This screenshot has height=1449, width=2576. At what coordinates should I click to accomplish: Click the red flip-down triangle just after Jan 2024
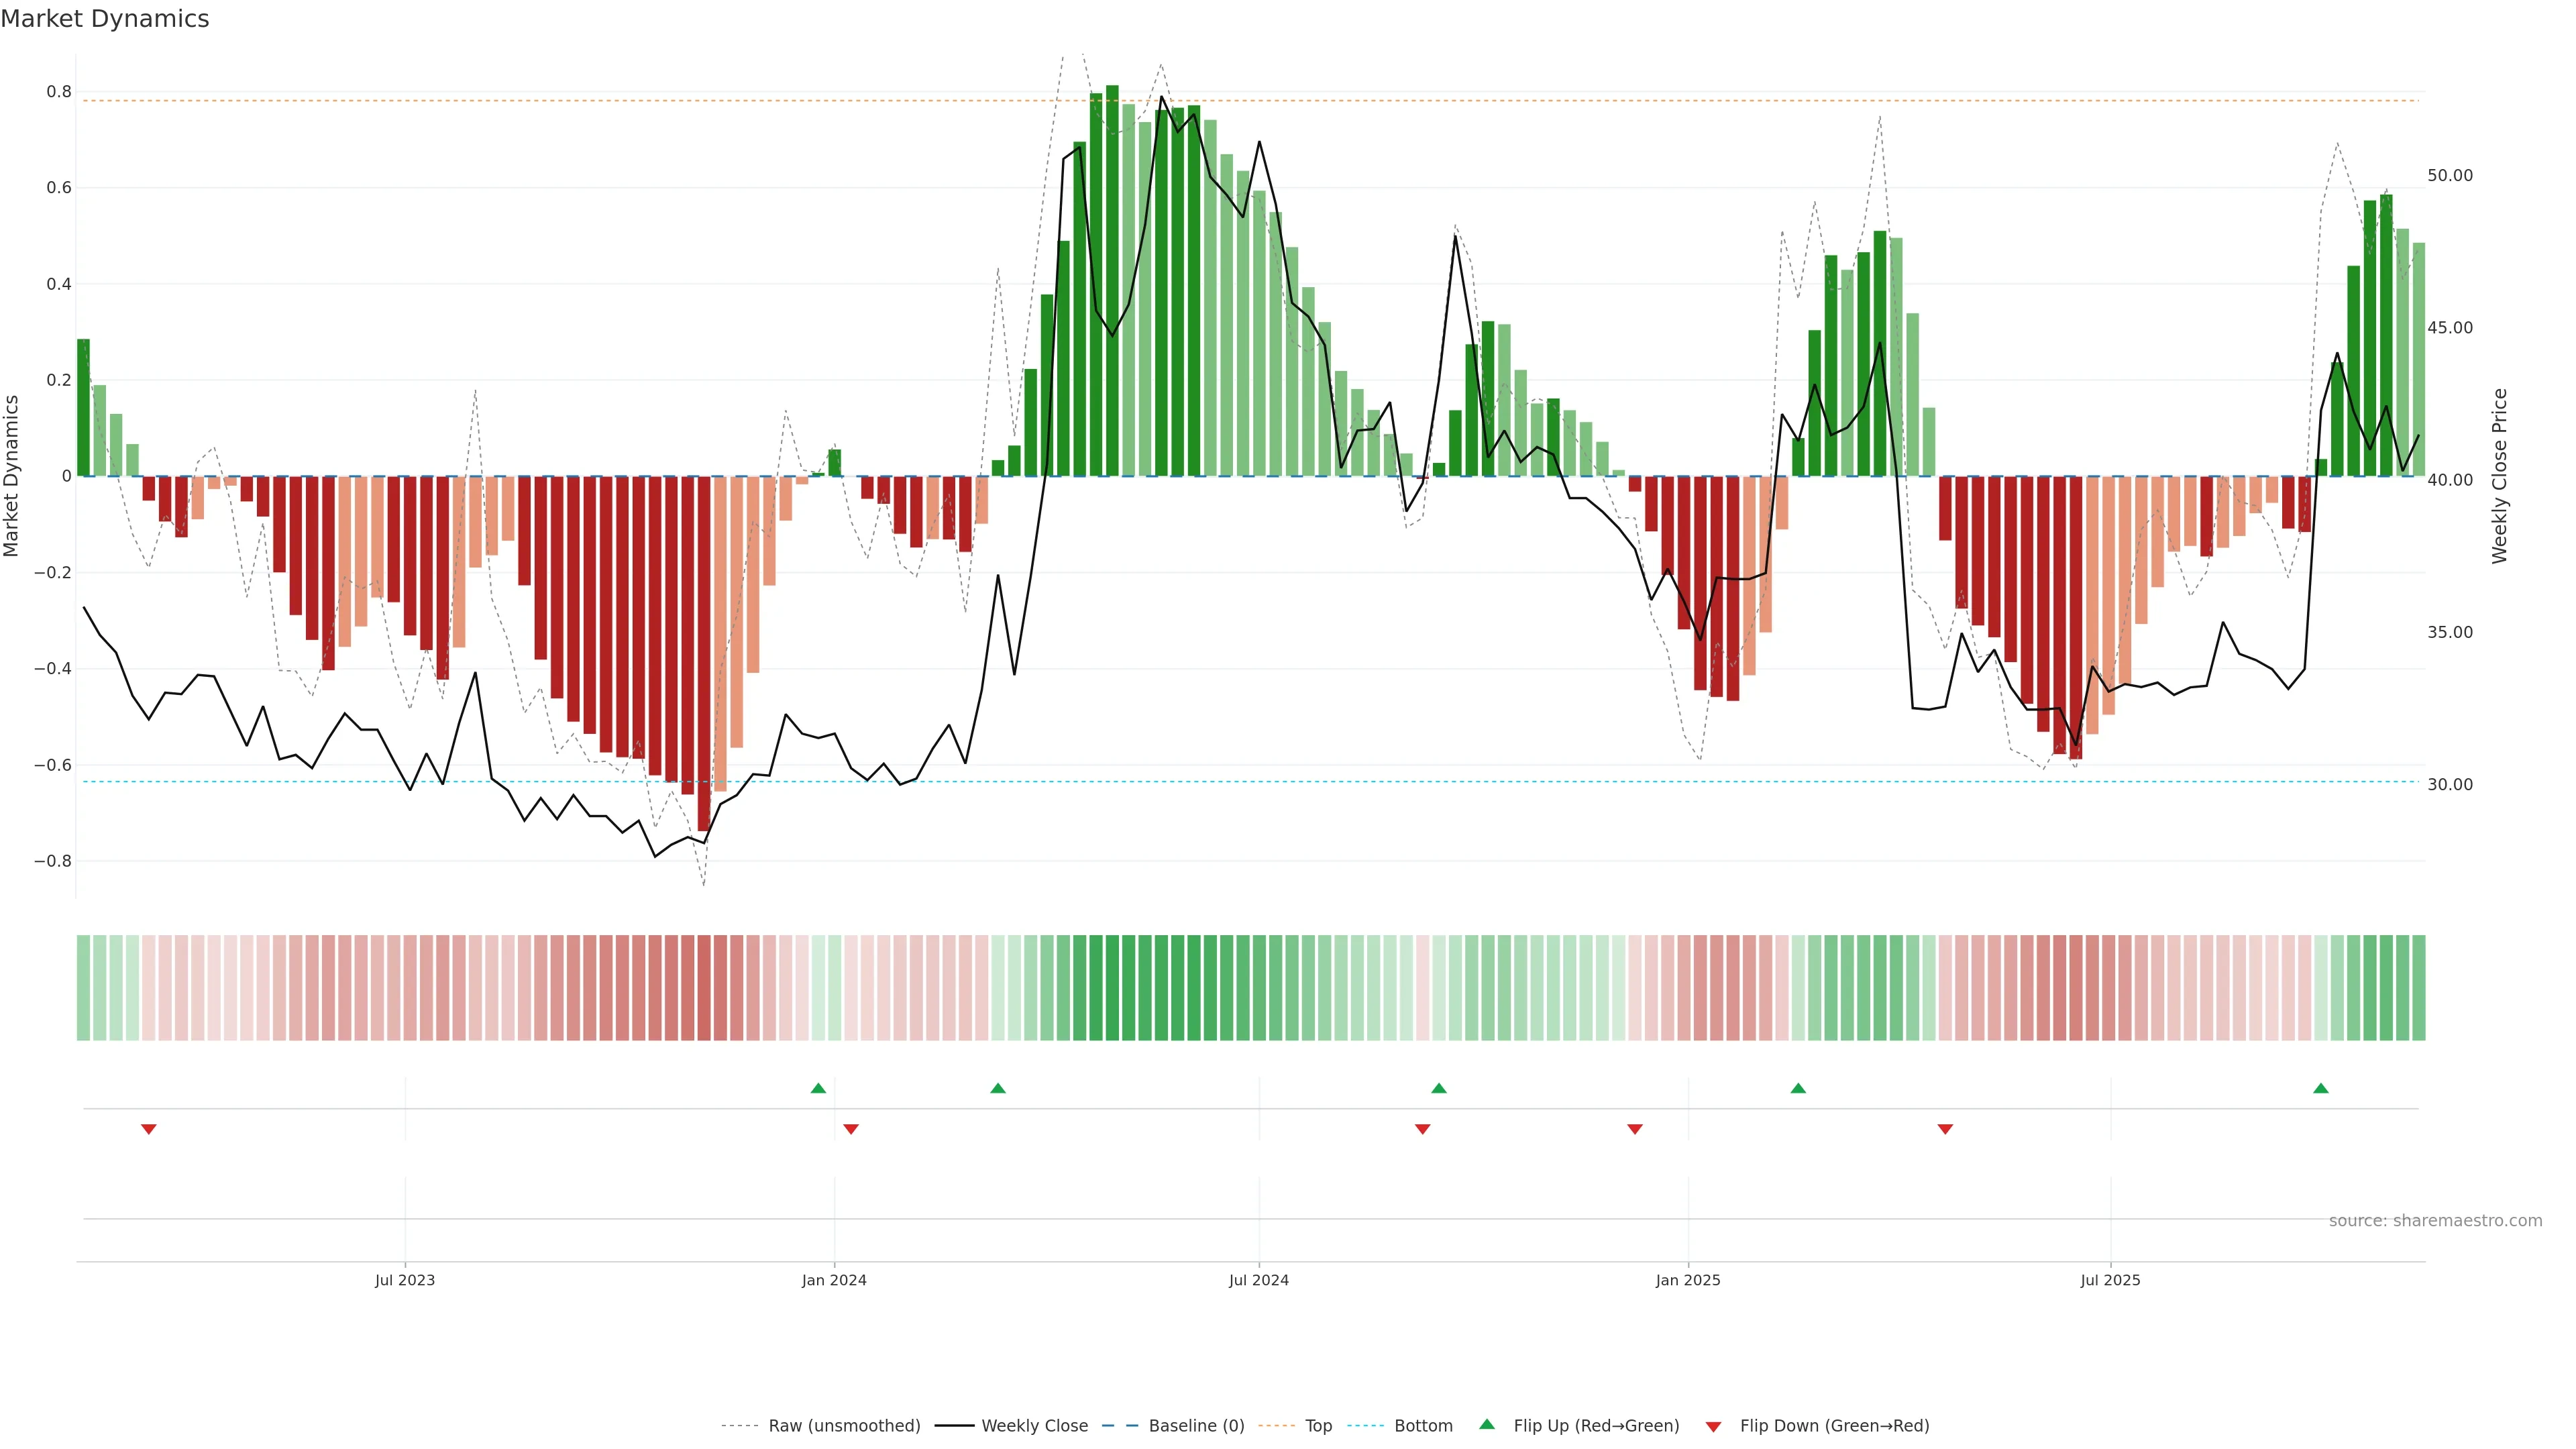851,1129
